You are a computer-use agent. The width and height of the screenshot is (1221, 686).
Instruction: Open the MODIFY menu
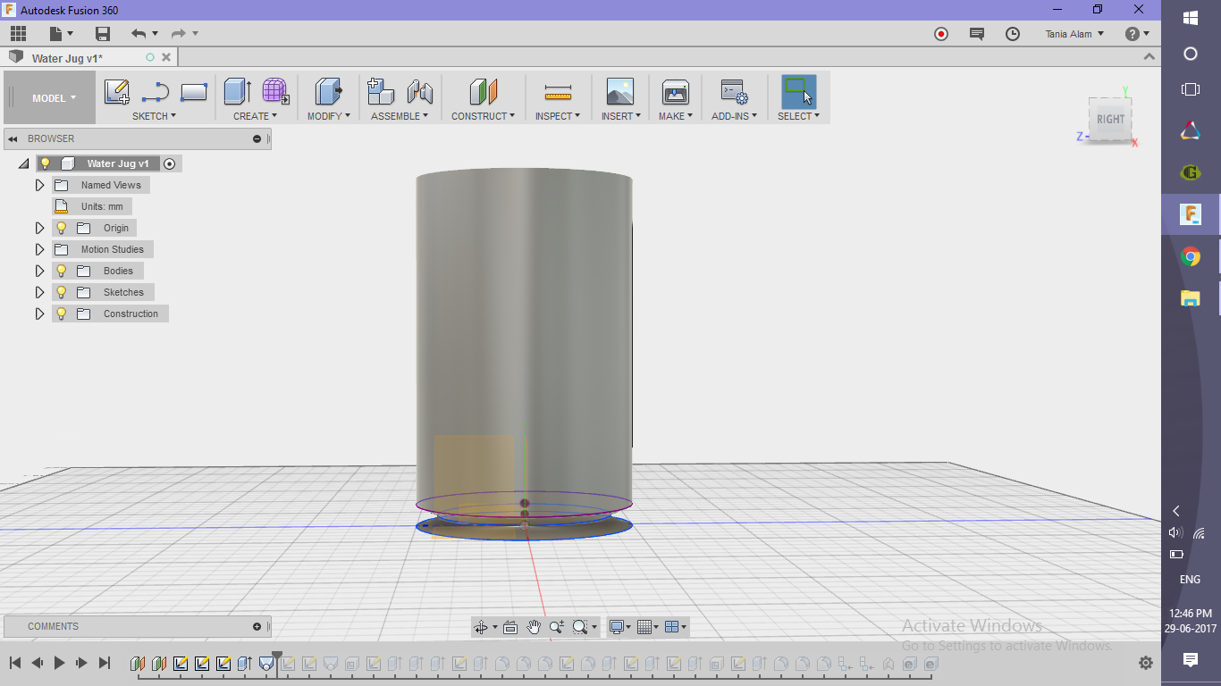[329, 116]
